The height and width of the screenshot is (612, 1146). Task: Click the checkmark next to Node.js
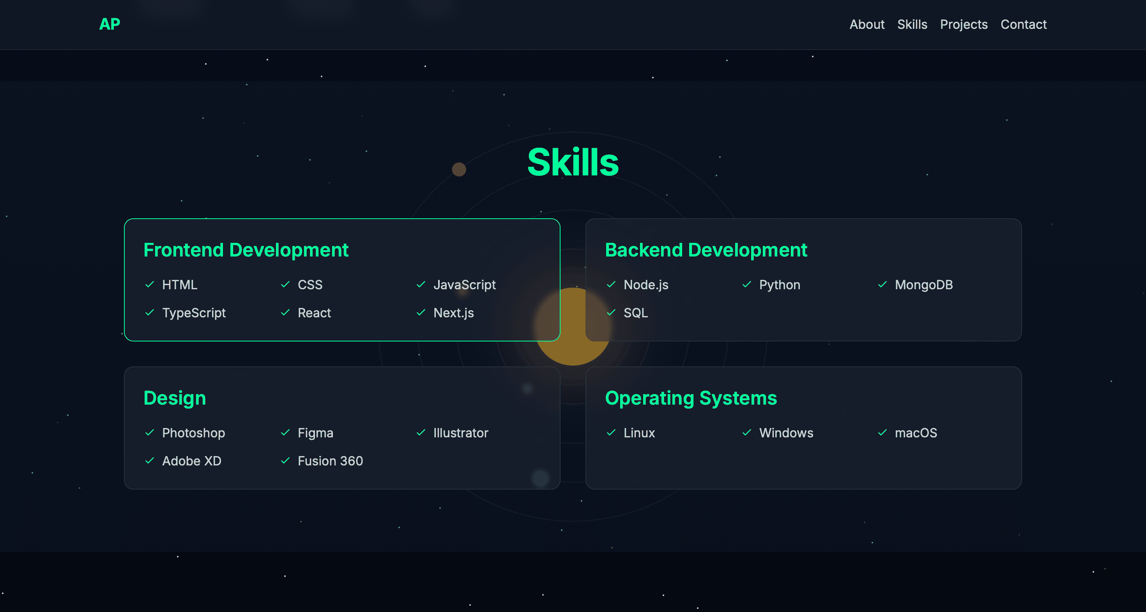[611, 284]
